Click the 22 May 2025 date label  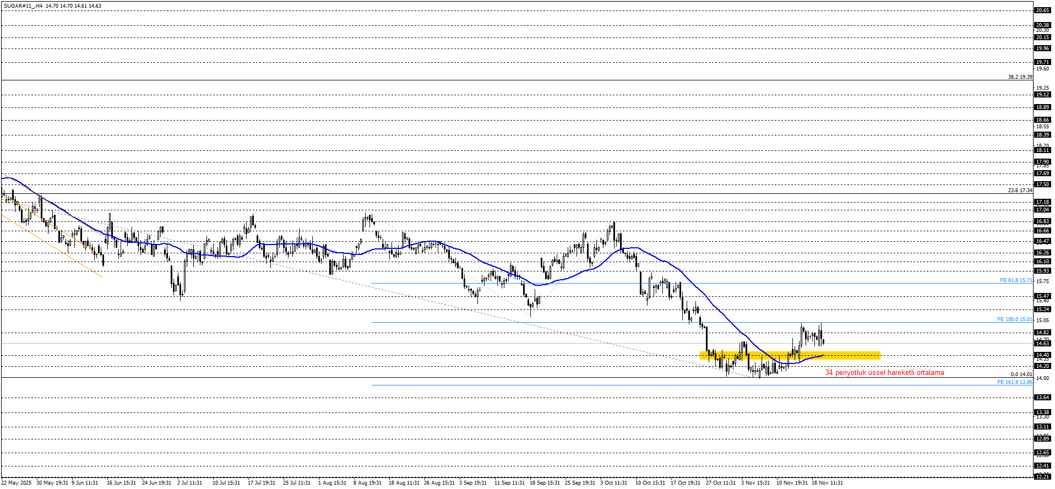pyautogui.click(x=17, y=483)
